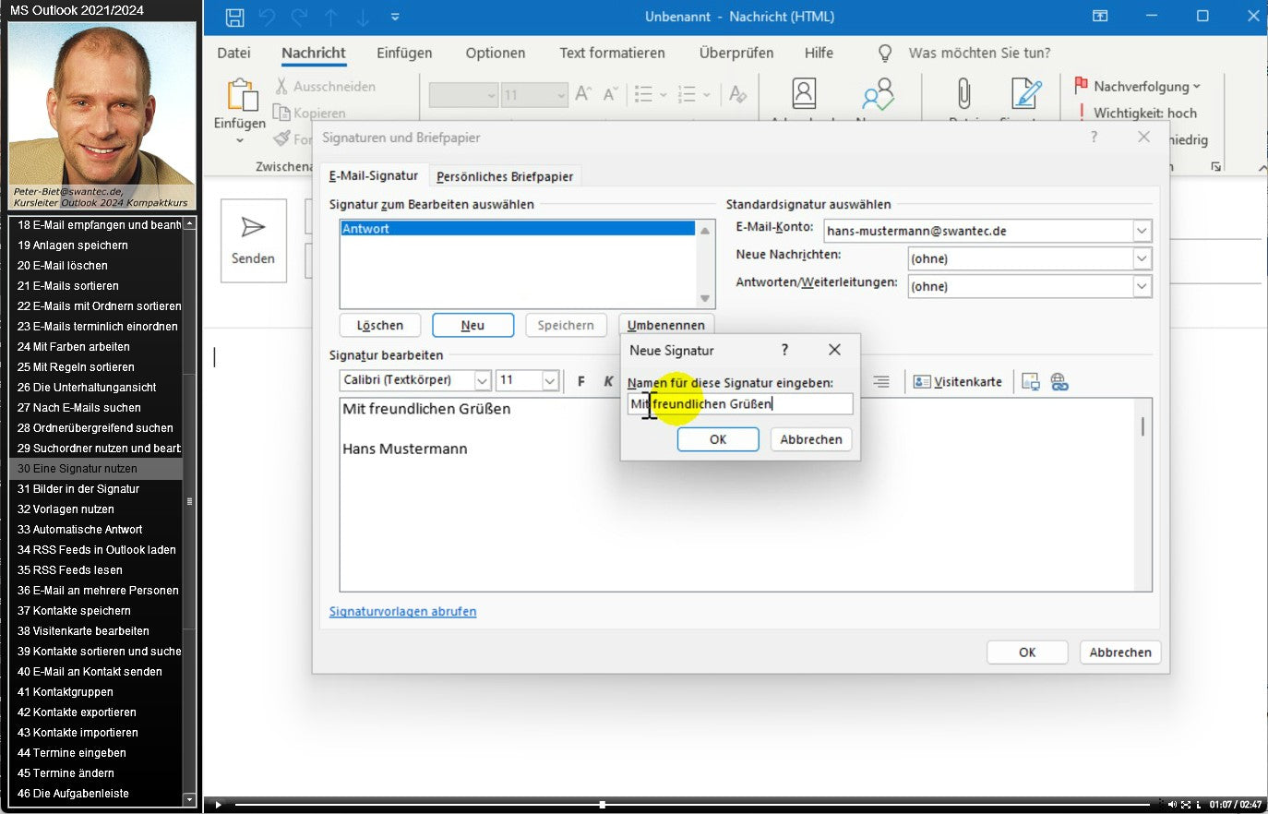Image resolution: width=1268 pixels, height=814 pixels.
Task: Click the save disk icon in title bar
Action: coord(234,17)
